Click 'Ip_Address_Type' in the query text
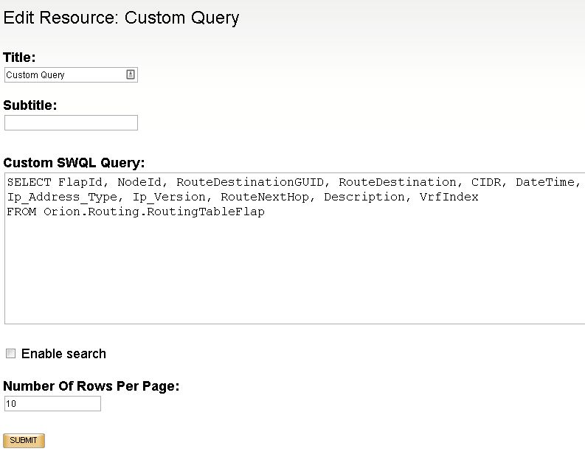The width and height of the screenshot is (585, 457). coord(62,197)
